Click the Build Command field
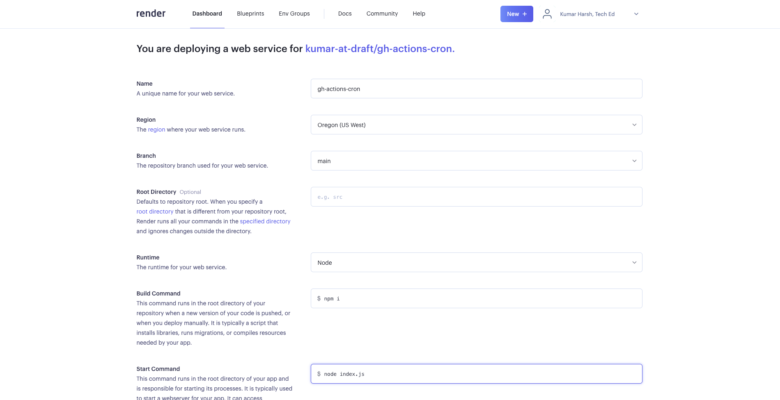 click(x=476, y=298)
